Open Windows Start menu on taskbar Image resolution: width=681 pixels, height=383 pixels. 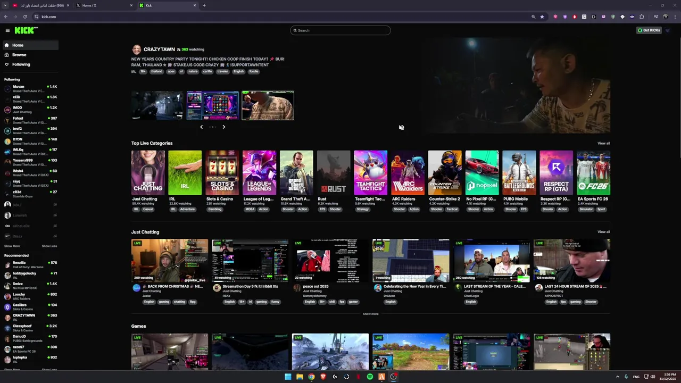pos(288,377)
